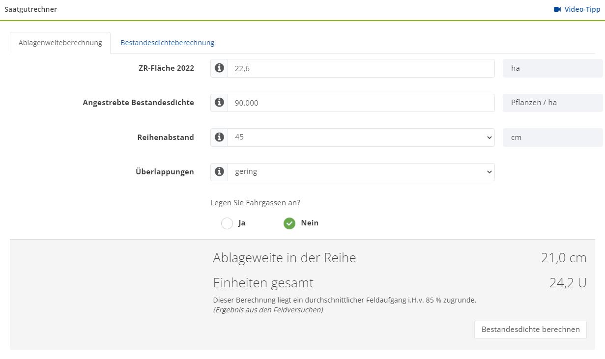
Task: Open the Reihenabstand dropdown showing 45
Action: [x=361, y=138]
